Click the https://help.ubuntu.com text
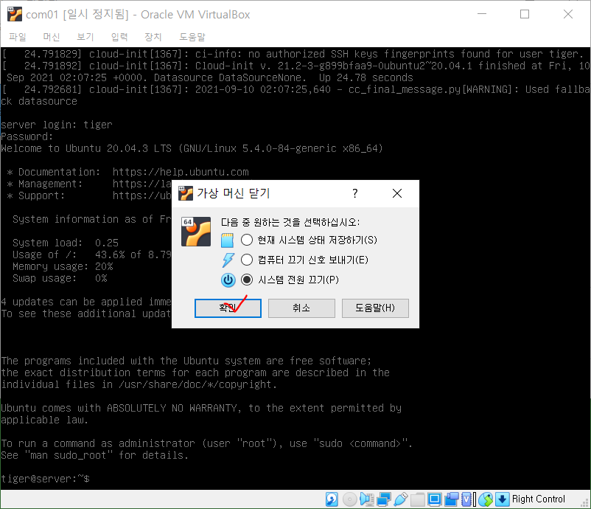Viewport: 591px width, 509px height. tap(181, 172)
